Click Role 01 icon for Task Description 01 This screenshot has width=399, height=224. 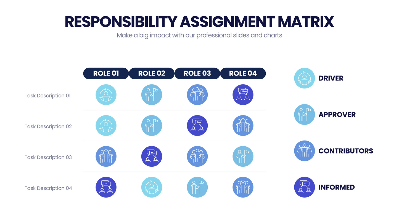[106, 95]
